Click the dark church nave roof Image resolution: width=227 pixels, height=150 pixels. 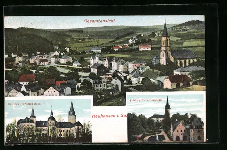pyautogui.click(x=183, y=54)
